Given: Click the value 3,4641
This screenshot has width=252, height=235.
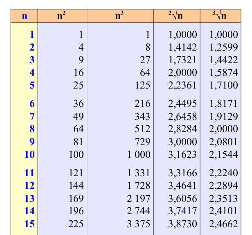Looking at the screenshot, I should coord(183,186).
